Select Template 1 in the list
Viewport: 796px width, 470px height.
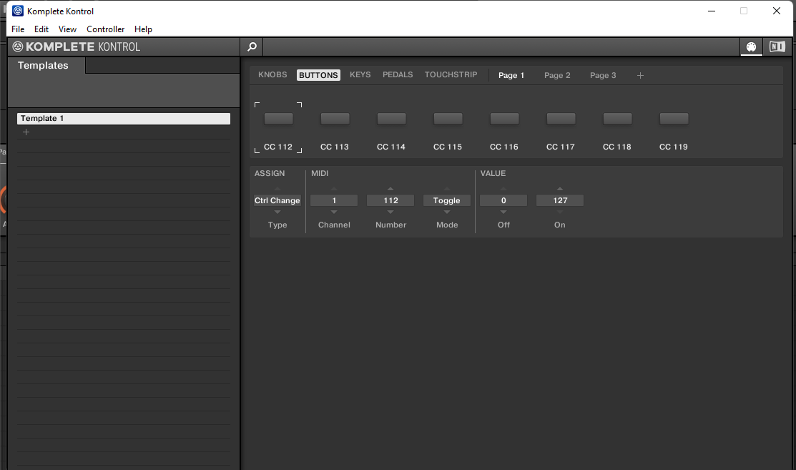123,118
